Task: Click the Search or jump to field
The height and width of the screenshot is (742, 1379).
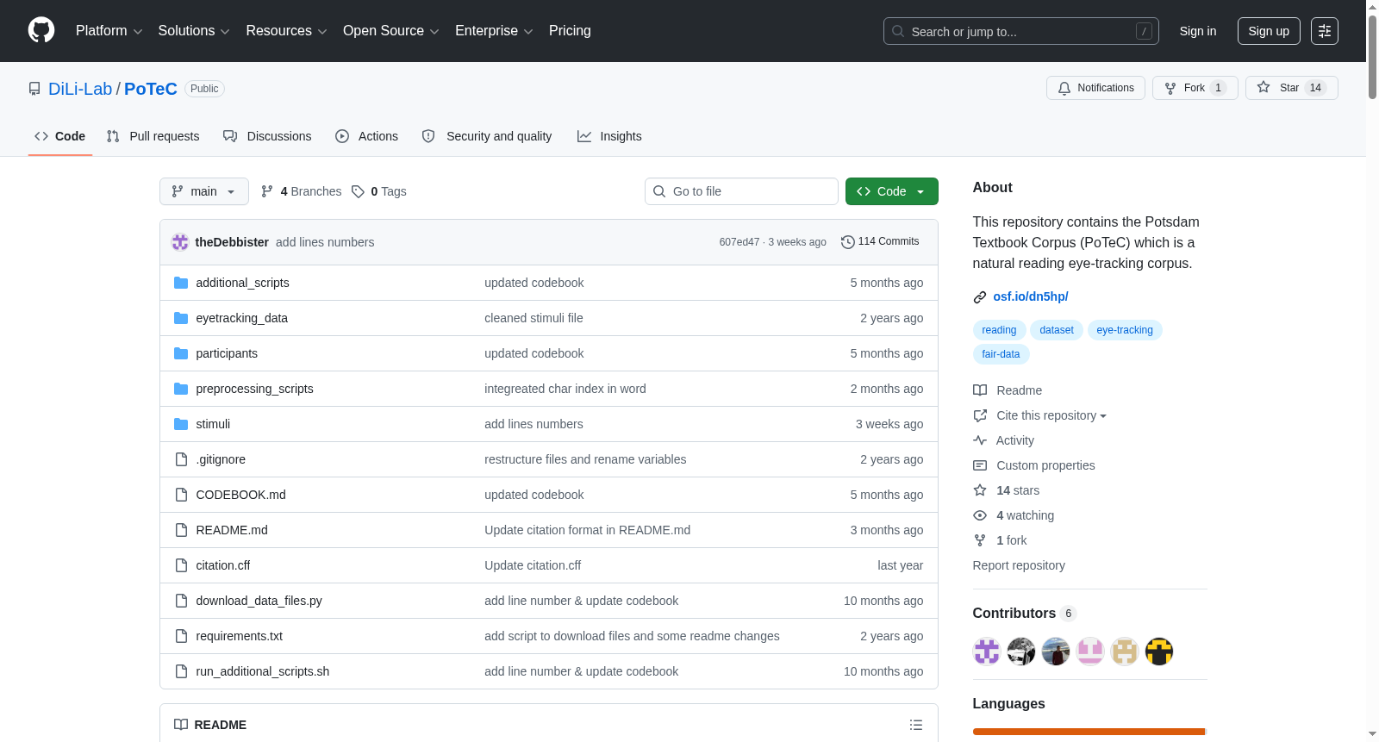Action: click(1021, 31)
